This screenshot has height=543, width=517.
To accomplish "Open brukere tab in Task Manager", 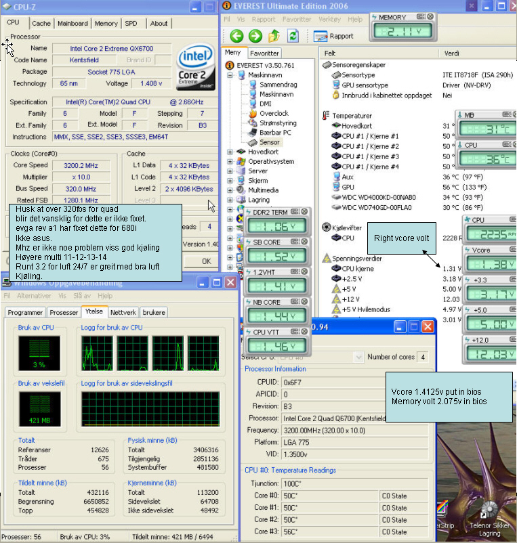I will tap(154, 313).
